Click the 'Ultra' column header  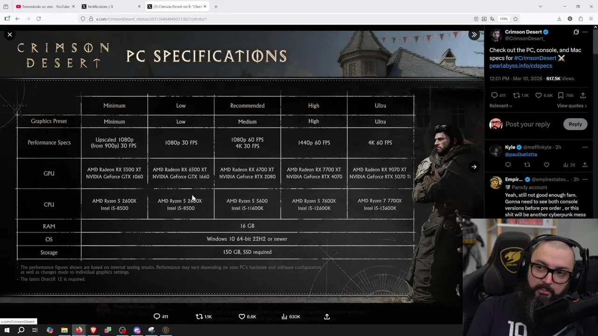click(380, 105)
